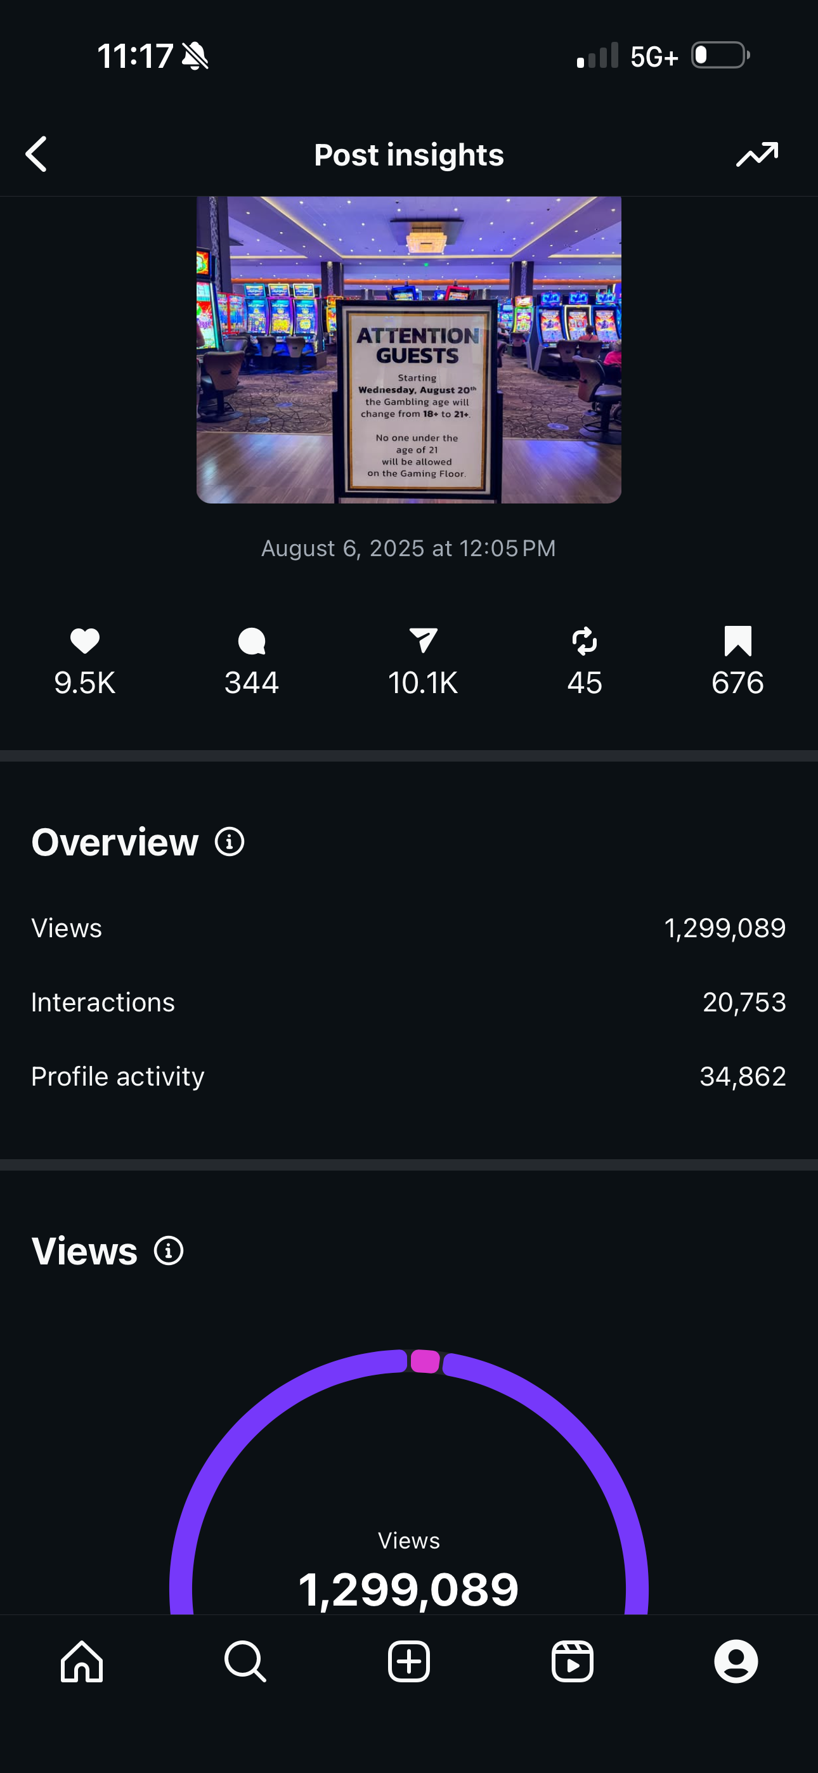
Task: Open the Profile tab
Action: 736,1661
